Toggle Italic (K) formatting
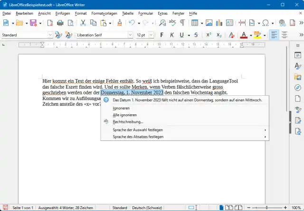304x211 pixels. point(171,35)
